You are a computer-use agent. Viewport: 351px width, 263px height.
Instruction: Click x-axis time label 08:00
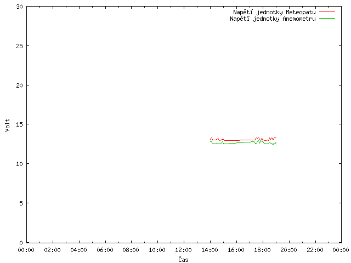pos(131,250)
